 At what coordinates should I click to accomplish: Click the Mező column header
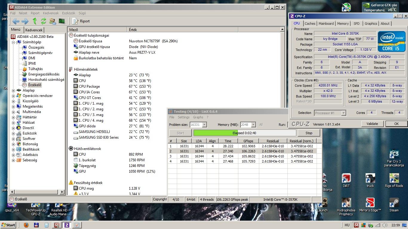(x=97, y=30)
